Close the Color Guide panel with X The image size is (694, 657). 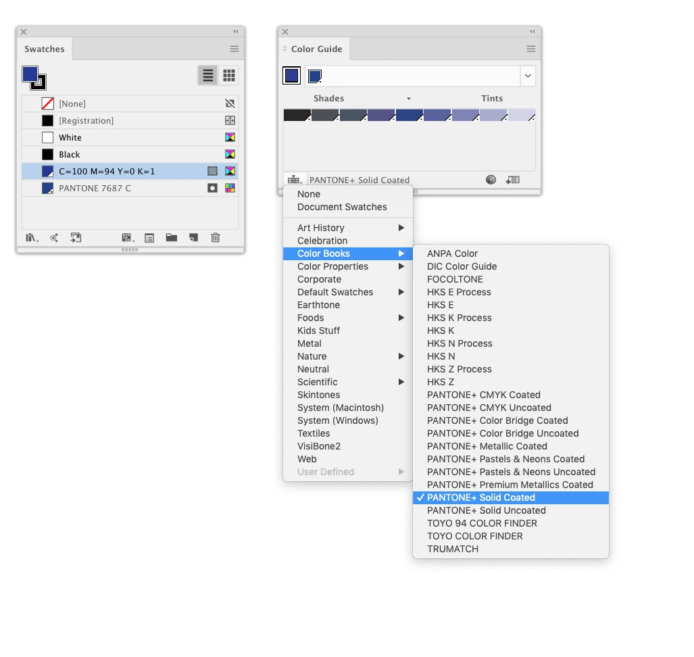285,32
